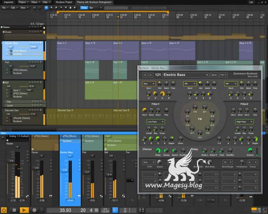Click the Filter1 Res knob
Screen dimensions: 268x214
[x=156, y=128]
